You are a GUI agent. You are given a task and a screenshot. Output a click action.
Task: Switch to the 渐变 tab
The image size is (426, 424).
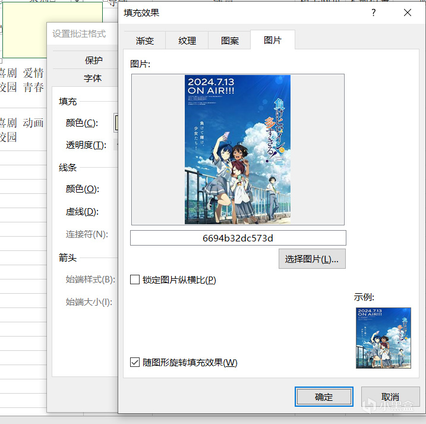point(144,41)
